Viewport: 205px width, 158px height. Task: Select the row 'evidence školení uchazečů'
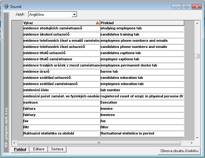(x=61, y=35)
